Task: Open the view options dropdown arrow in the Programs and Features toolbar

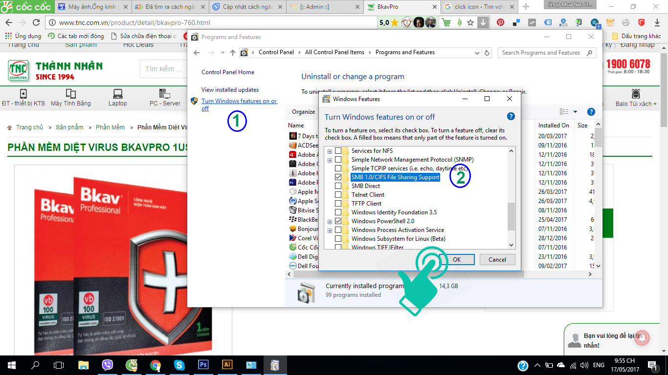Action: click(x=575, y=112)
